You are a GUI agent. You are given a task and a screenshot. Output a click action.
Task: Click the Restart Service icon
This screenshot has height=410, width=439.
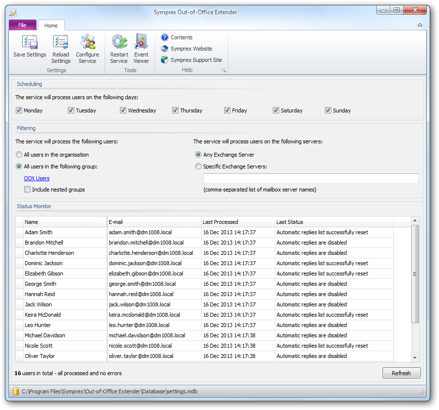119,42
